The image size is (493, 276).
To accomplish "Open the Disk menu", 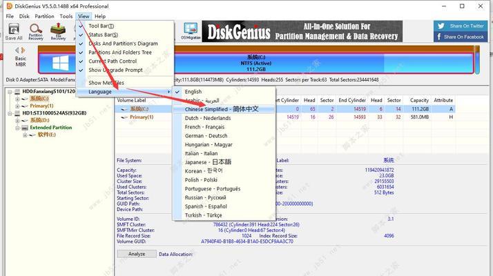I will point(24,17).
